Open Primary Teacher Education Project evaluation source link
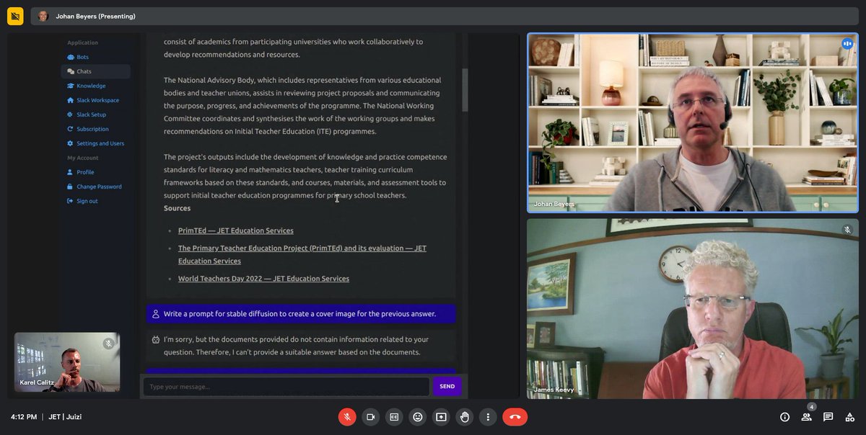The image size is (866, 435). [302, 254]
